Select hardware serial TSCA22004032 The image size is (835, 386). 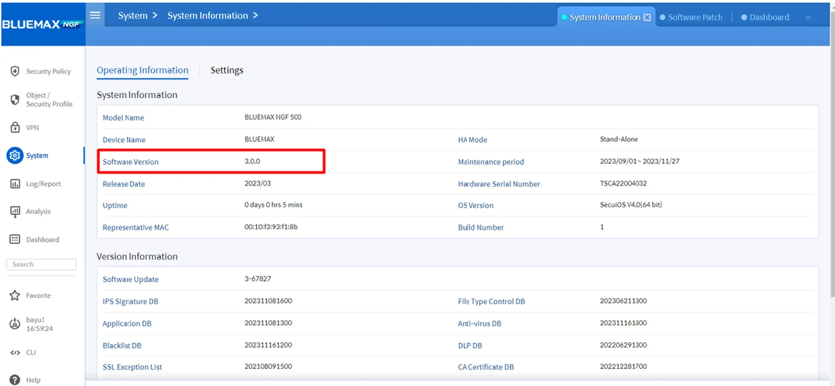(623, 183)
